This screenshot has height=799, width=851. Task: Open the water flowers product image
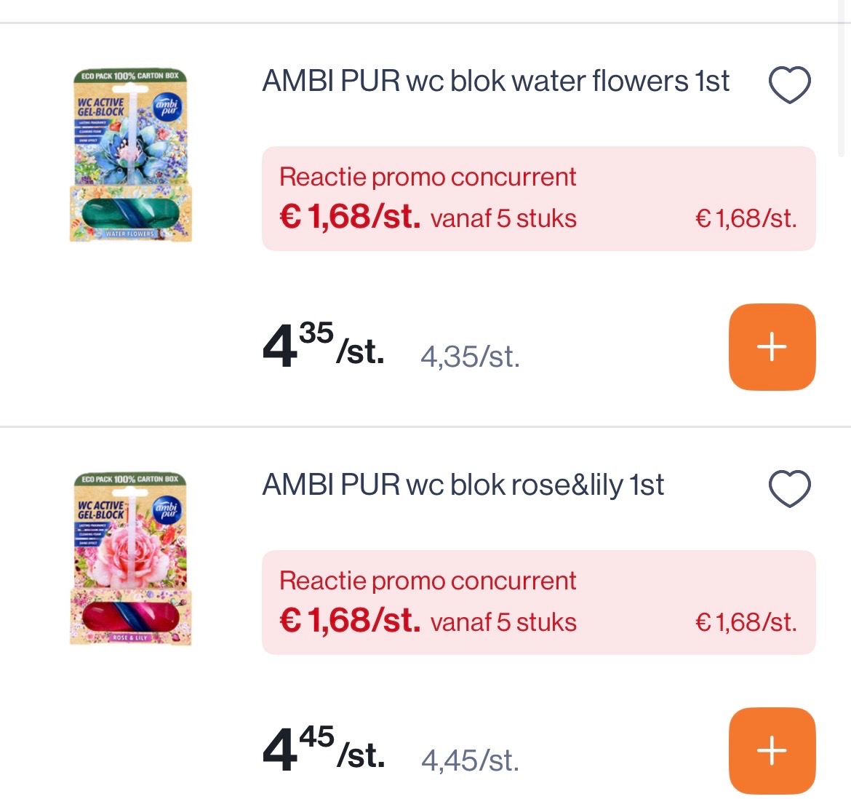(x=130, y=156)
